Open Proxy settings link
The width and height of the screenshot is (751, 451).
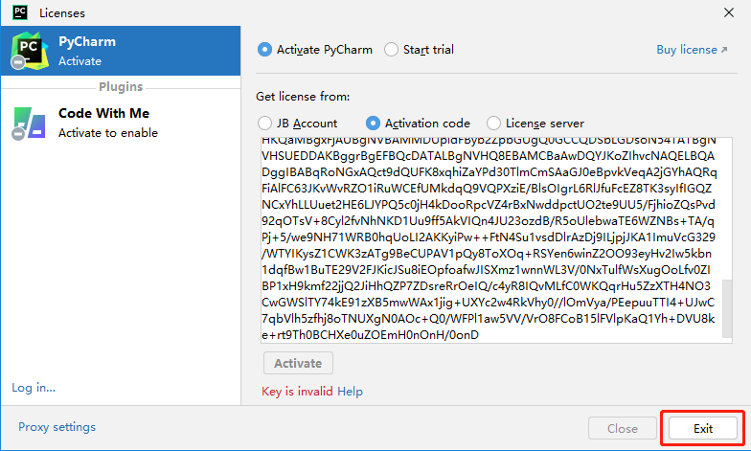coord(57,427)
